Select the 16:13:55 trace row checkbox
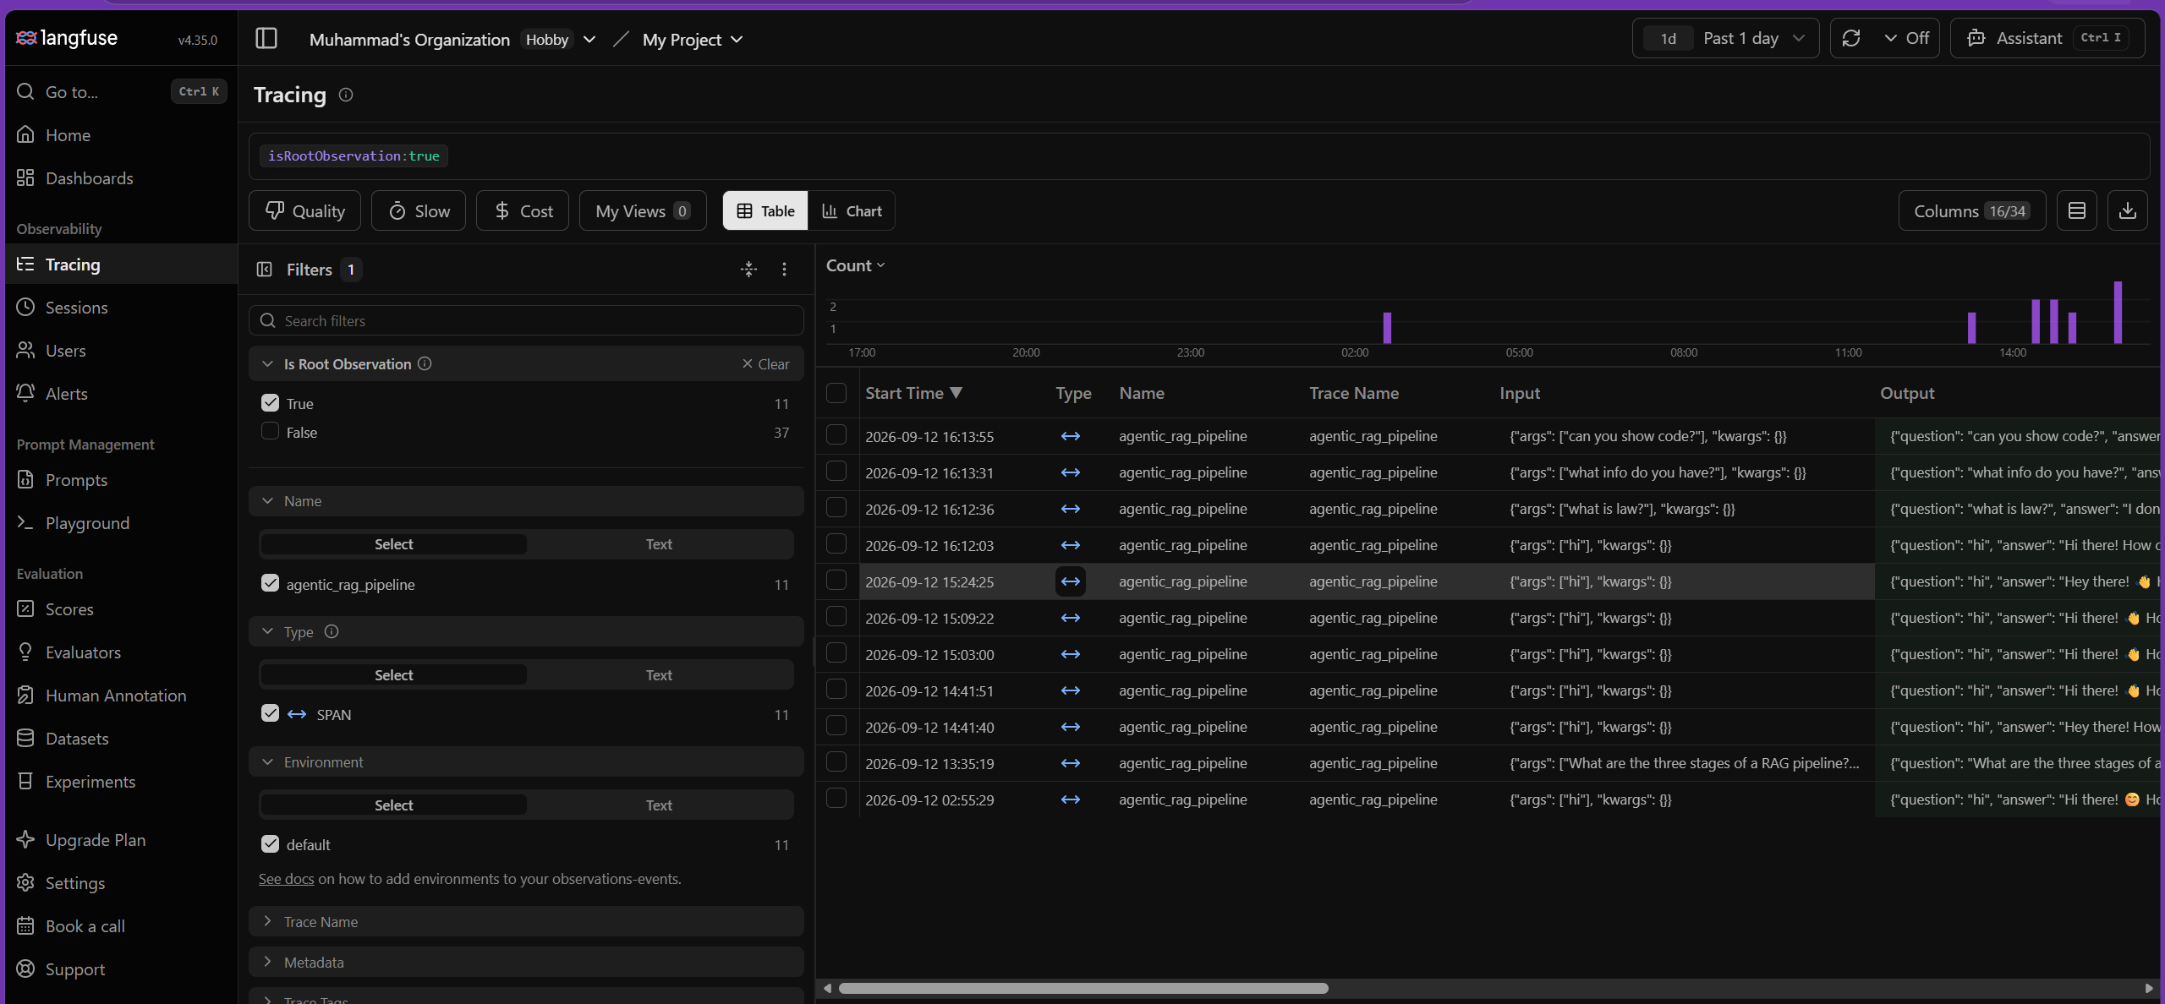 [836, 435]
